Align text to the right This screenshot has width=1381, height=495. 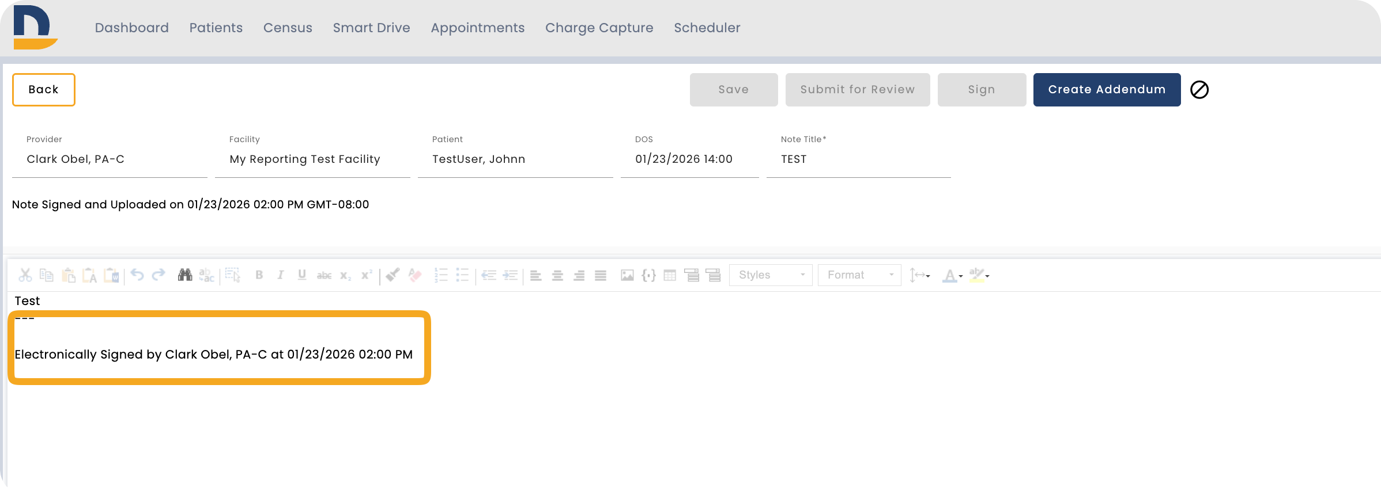pyautogui.click(x=579, y=275)
